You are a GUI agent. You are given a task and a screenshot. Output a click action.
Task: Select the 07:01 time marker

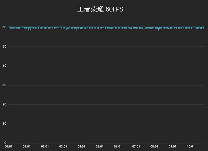pyautogui.click(x=136, y=147)
